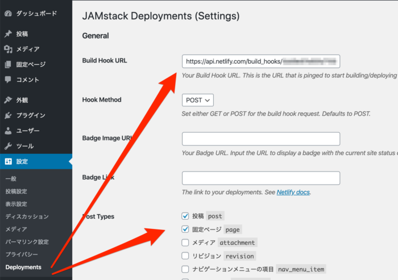Uncheck the 投稿 post checkbox
The height and width of the screenshot is (280, 398).
(185, 216)
